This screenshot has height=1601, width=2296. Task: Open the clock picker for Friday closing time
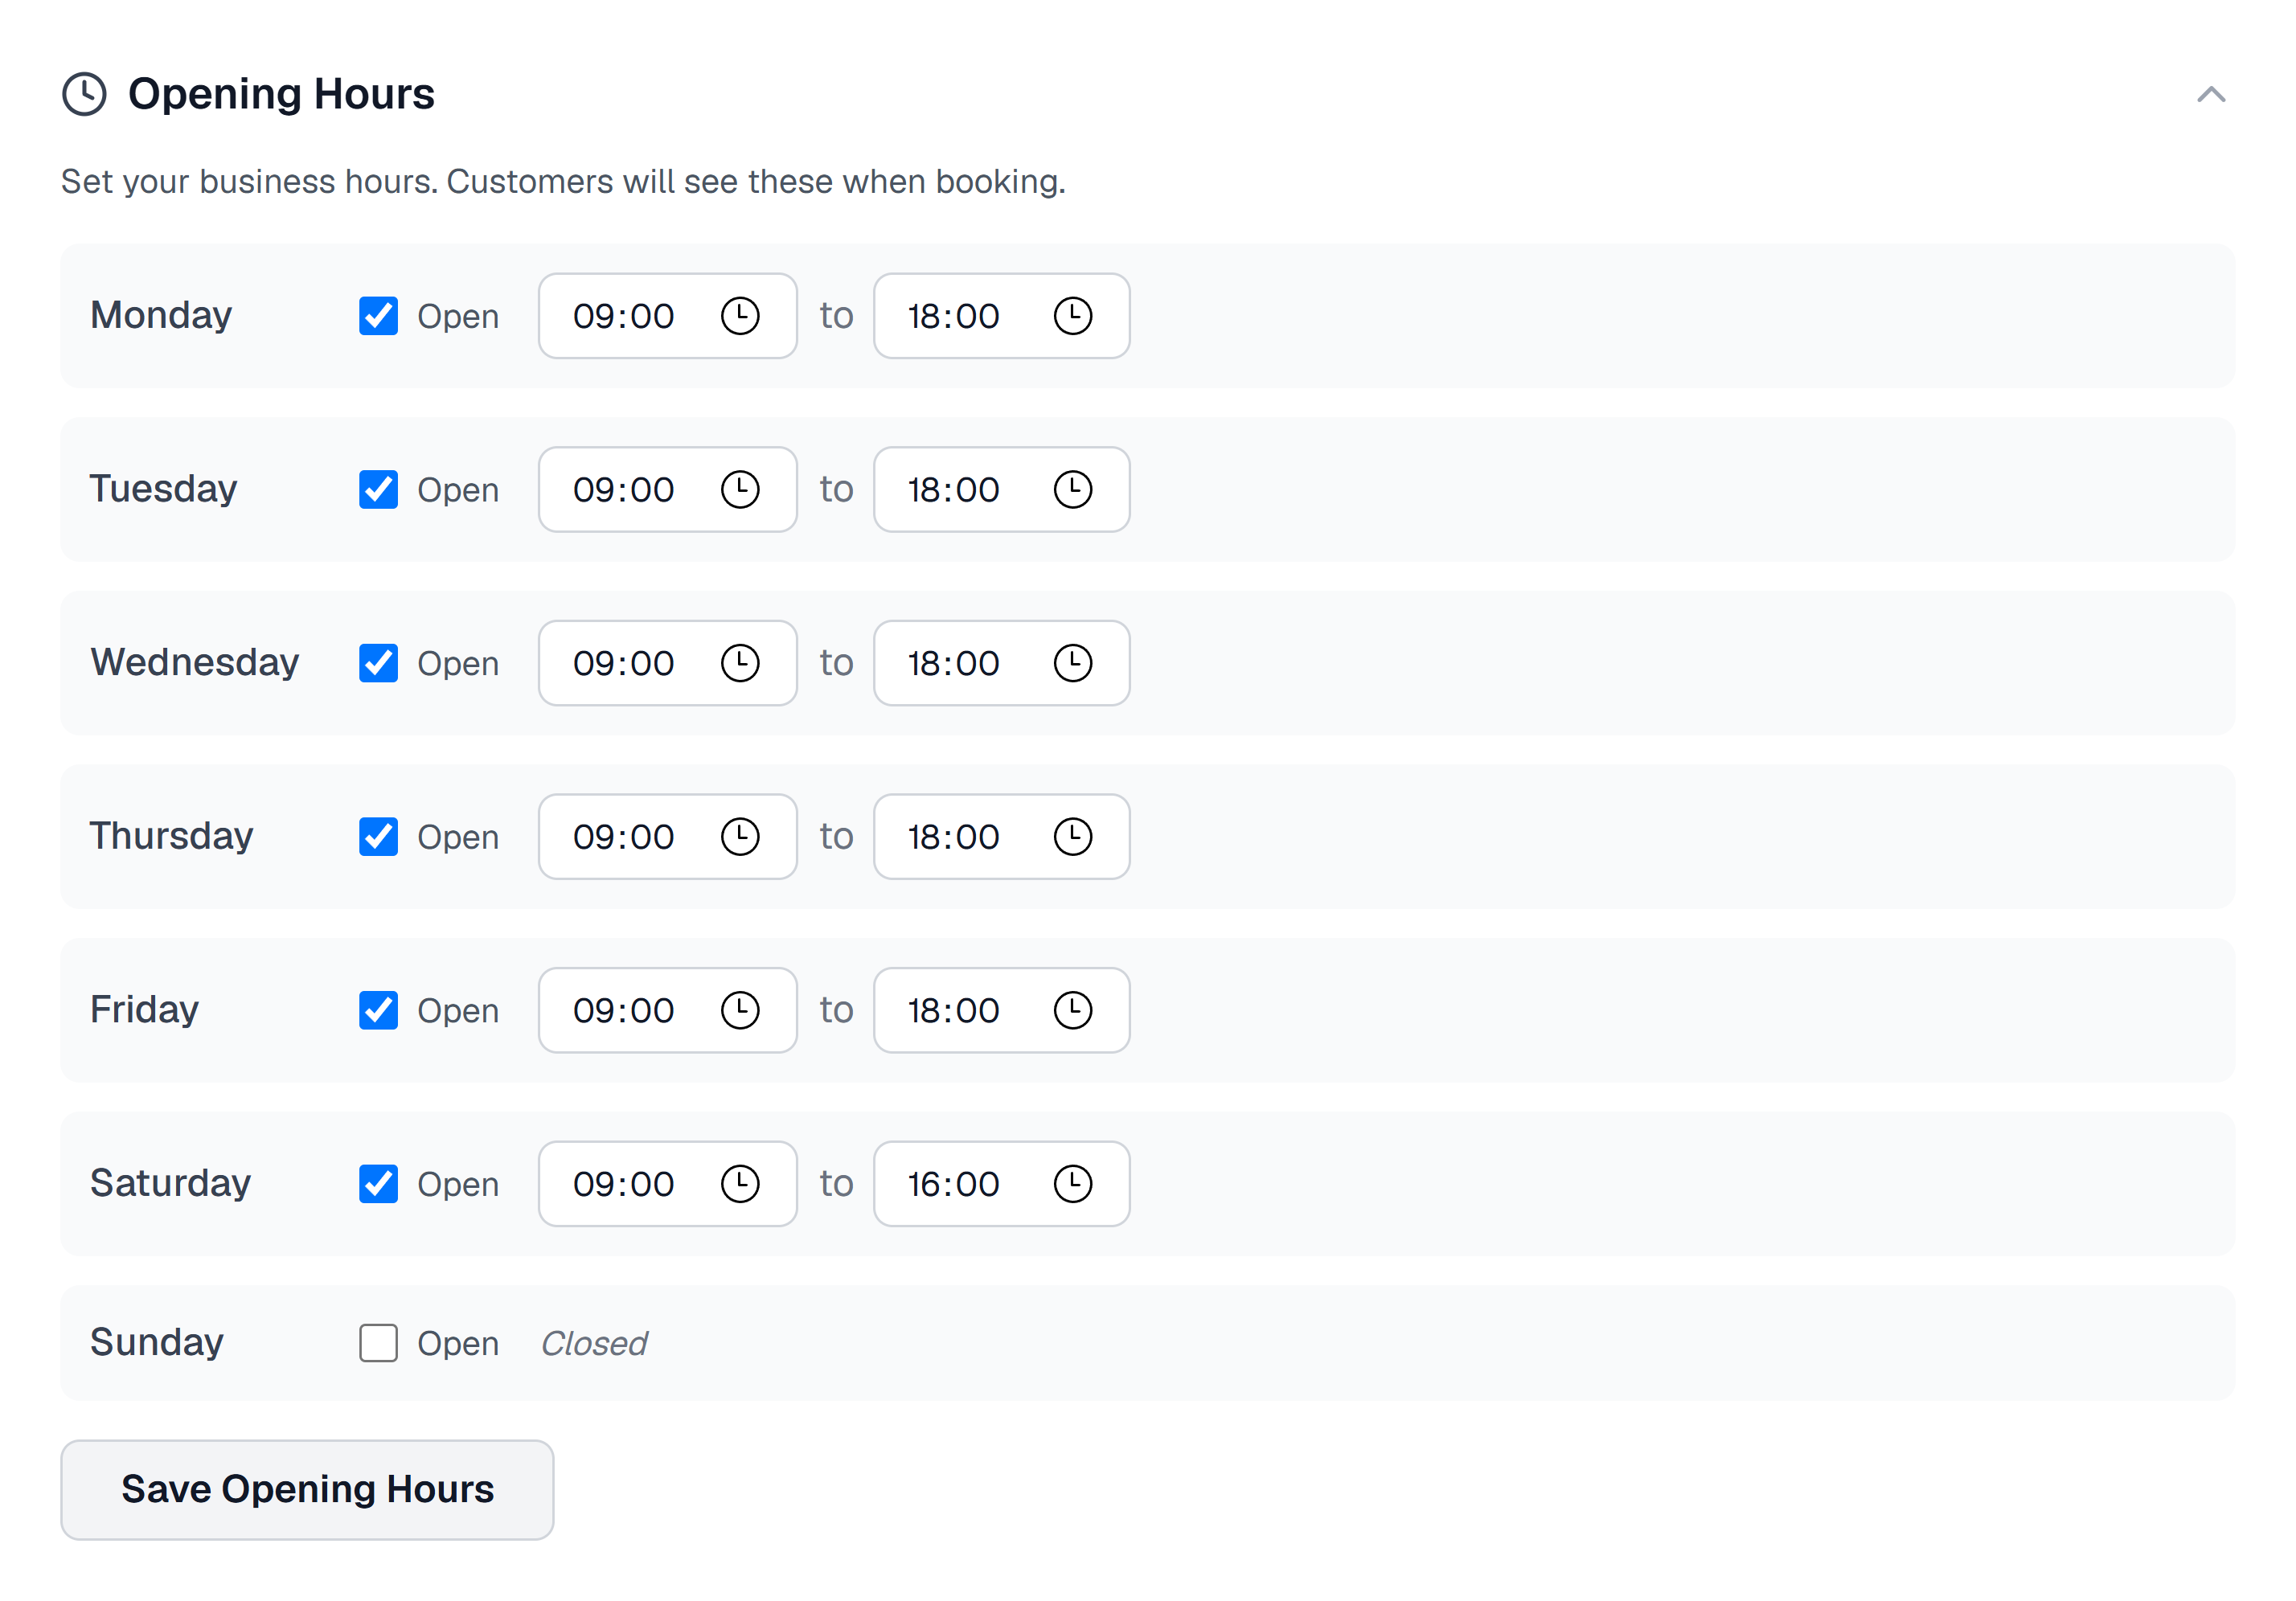click(x=1073, y=1010)
